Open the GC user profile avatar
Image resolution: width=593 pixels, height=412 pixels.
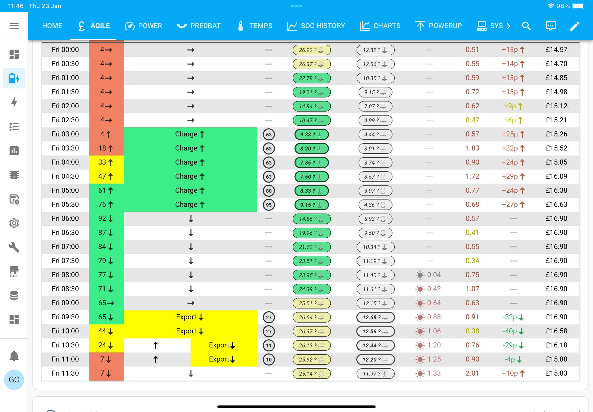14,380
